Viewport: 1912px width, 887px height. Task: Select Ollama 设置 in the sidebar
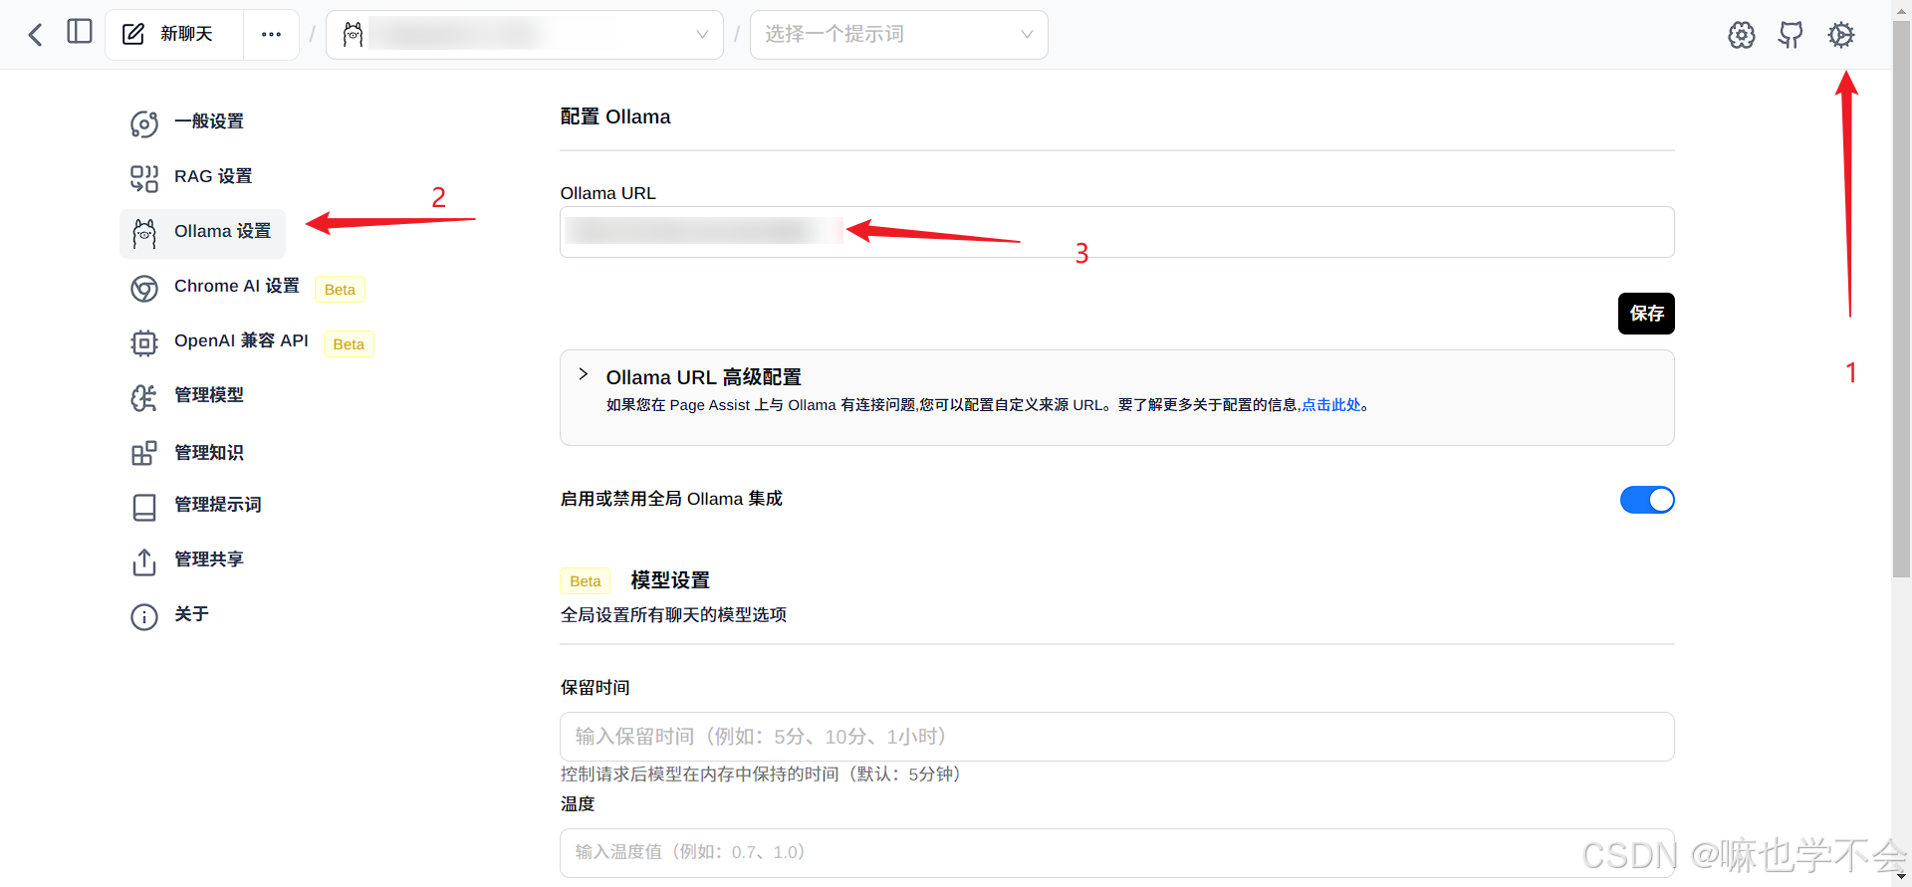[x=202, y=233]
